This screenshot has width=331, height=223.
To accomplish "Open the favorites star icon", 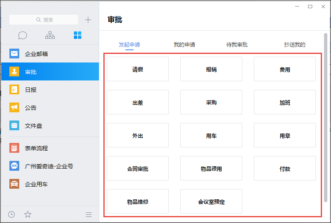I will (28, 214).
